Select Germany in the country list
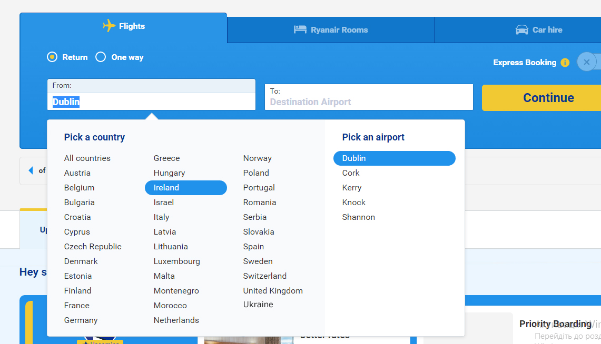This screenshot has height=344, width=601. pyautogui.click(x=81, y=320)
